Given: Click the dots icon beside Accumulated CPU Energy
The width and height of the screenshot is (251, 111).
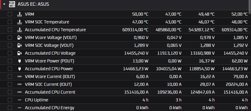Looking at the screenshot, I should (x=19, y=108).
